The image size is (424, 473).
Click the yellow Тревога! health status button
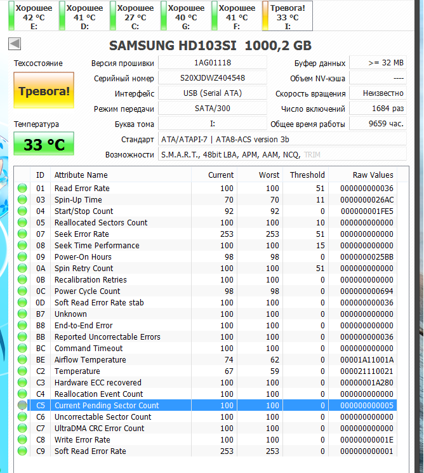coord(44,90)
